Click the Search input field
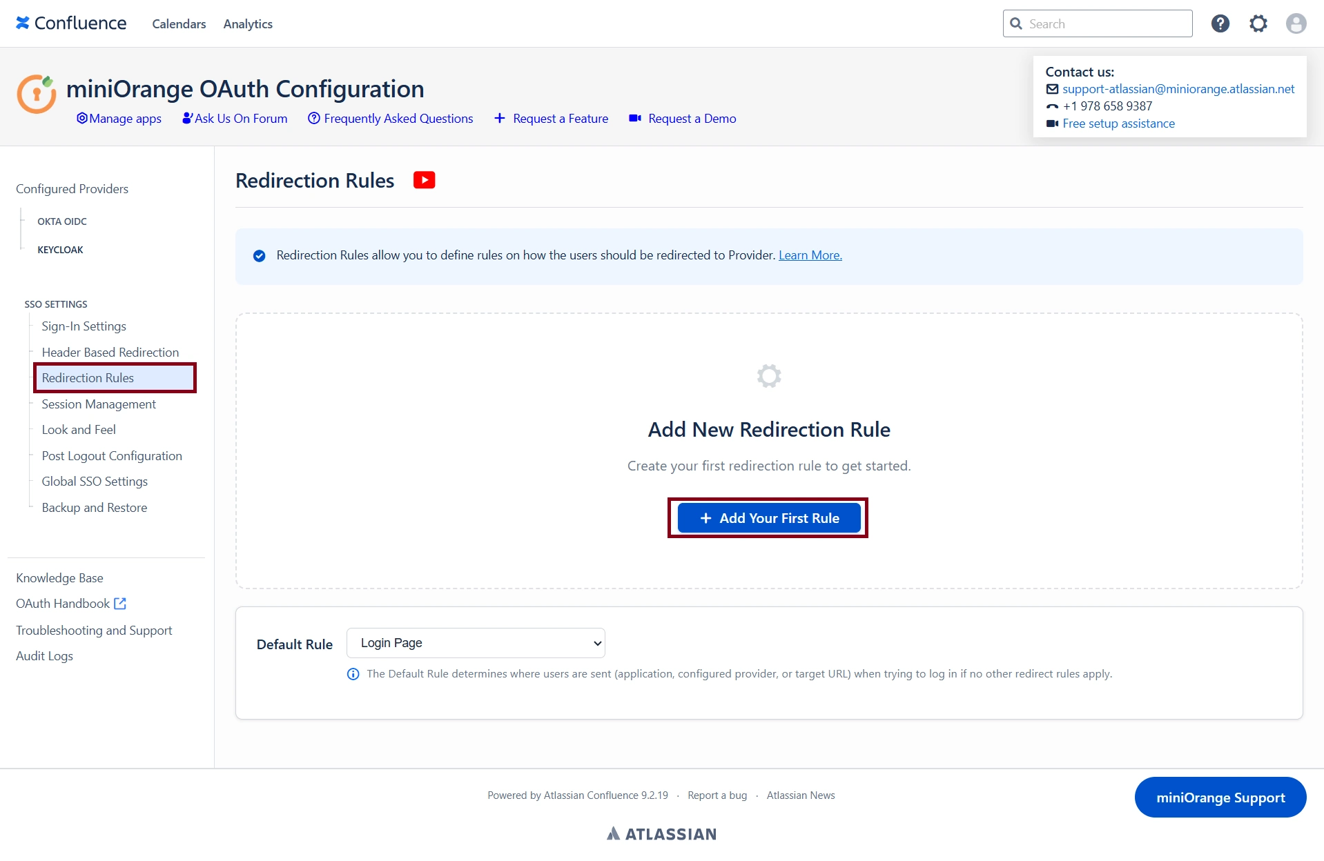 pos(1098,23)
